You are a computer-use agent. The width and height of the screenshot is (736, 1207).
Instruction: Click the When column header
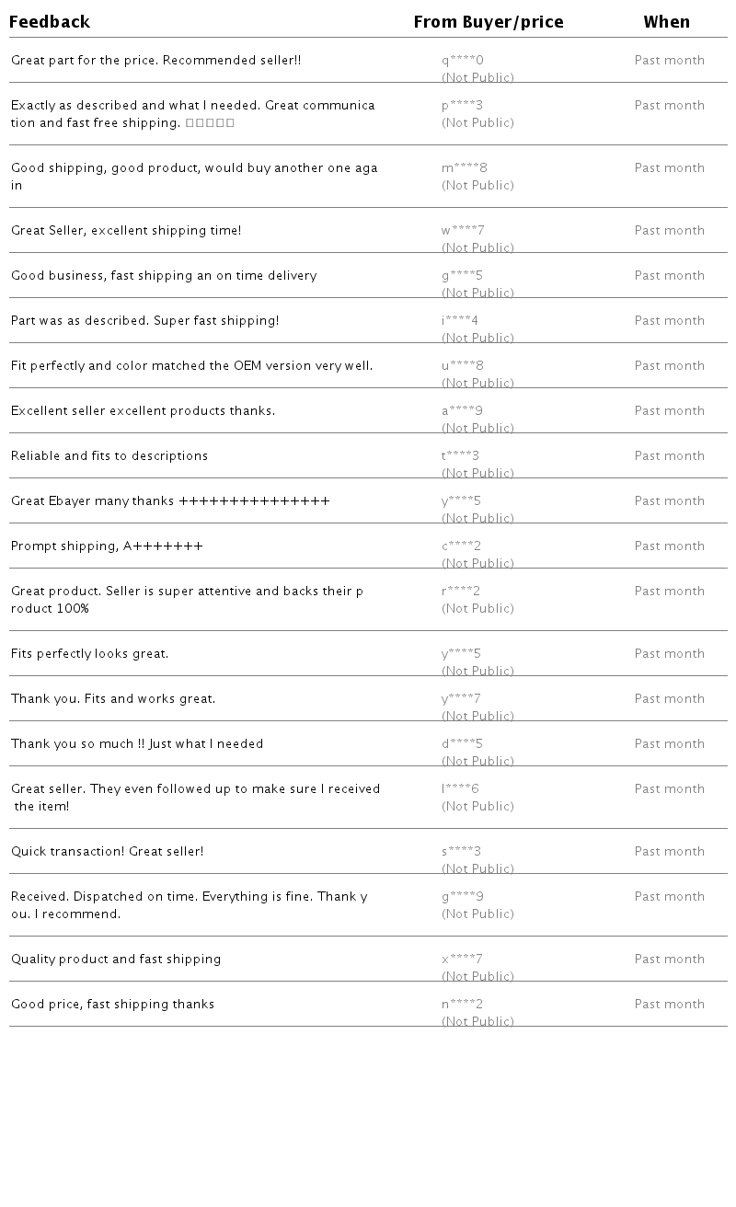[x=666, y=22]
